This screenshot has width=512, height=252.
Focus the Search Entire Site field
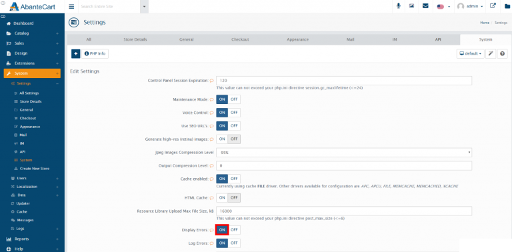point(109,7)
